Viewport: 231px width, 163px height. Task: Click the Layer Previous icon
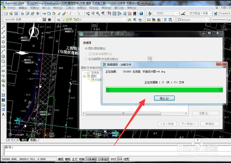135,20
